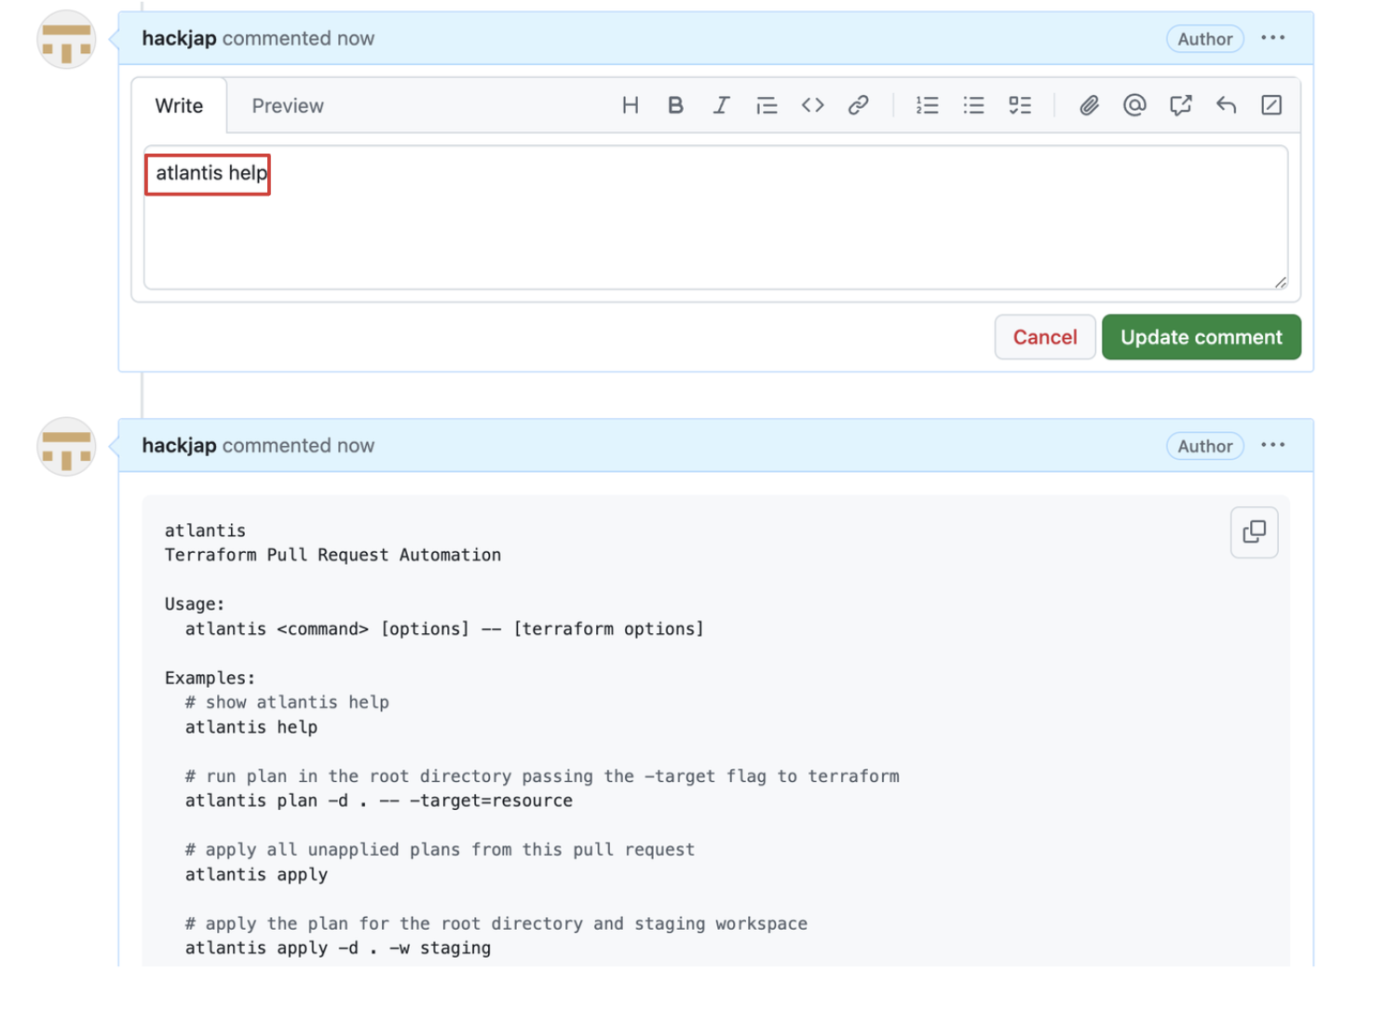Click the first comment's 'now' timestamp

click(x=356, y=38)
